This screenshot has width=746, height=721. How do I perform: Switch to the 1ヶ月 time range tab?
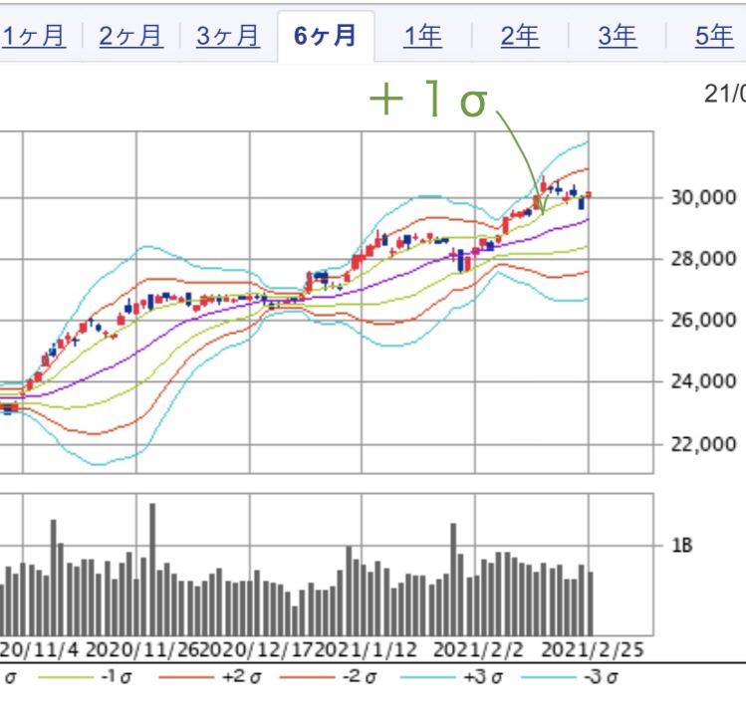(34, 37)
